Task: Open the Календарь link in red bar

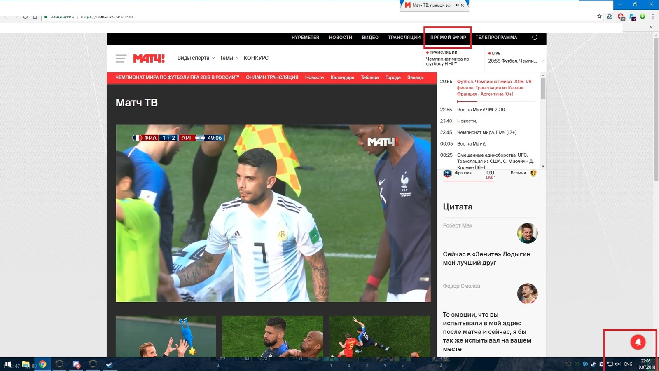Action: [x=342, y=77]
